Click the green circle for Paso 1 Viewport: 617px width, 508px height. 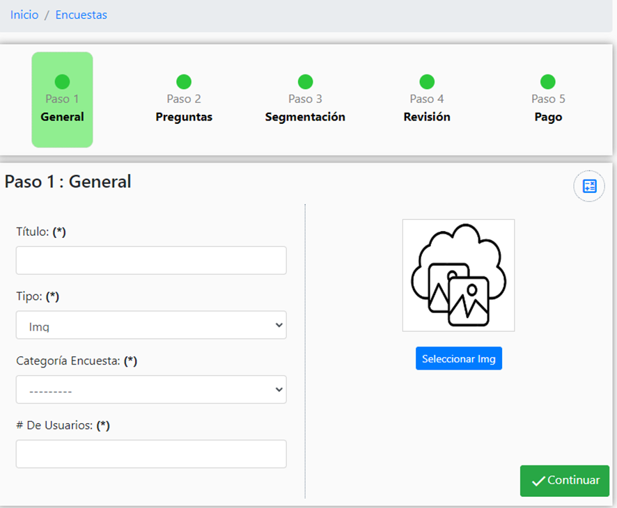(x=62, y=82)
